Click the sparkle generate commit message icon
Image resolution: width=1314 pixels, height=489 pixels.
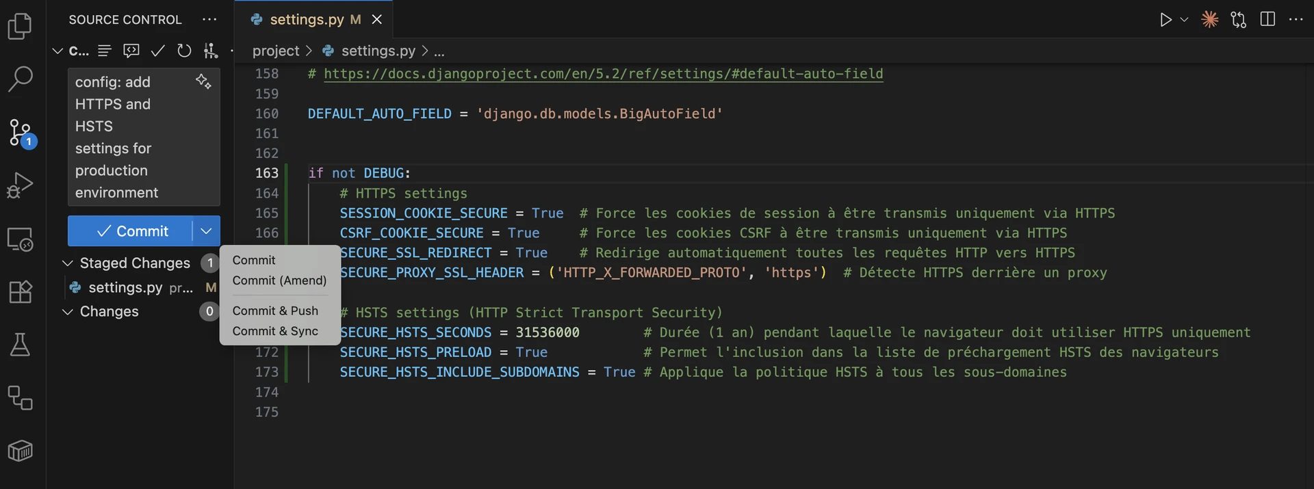(x=203, y=81)
